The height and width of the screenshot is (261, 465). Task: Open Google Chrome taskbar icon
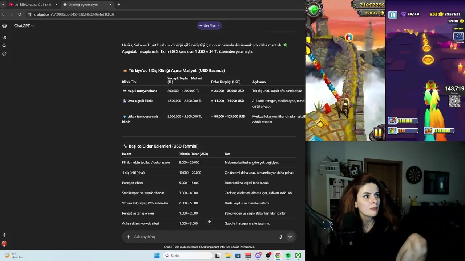[278, 256]
